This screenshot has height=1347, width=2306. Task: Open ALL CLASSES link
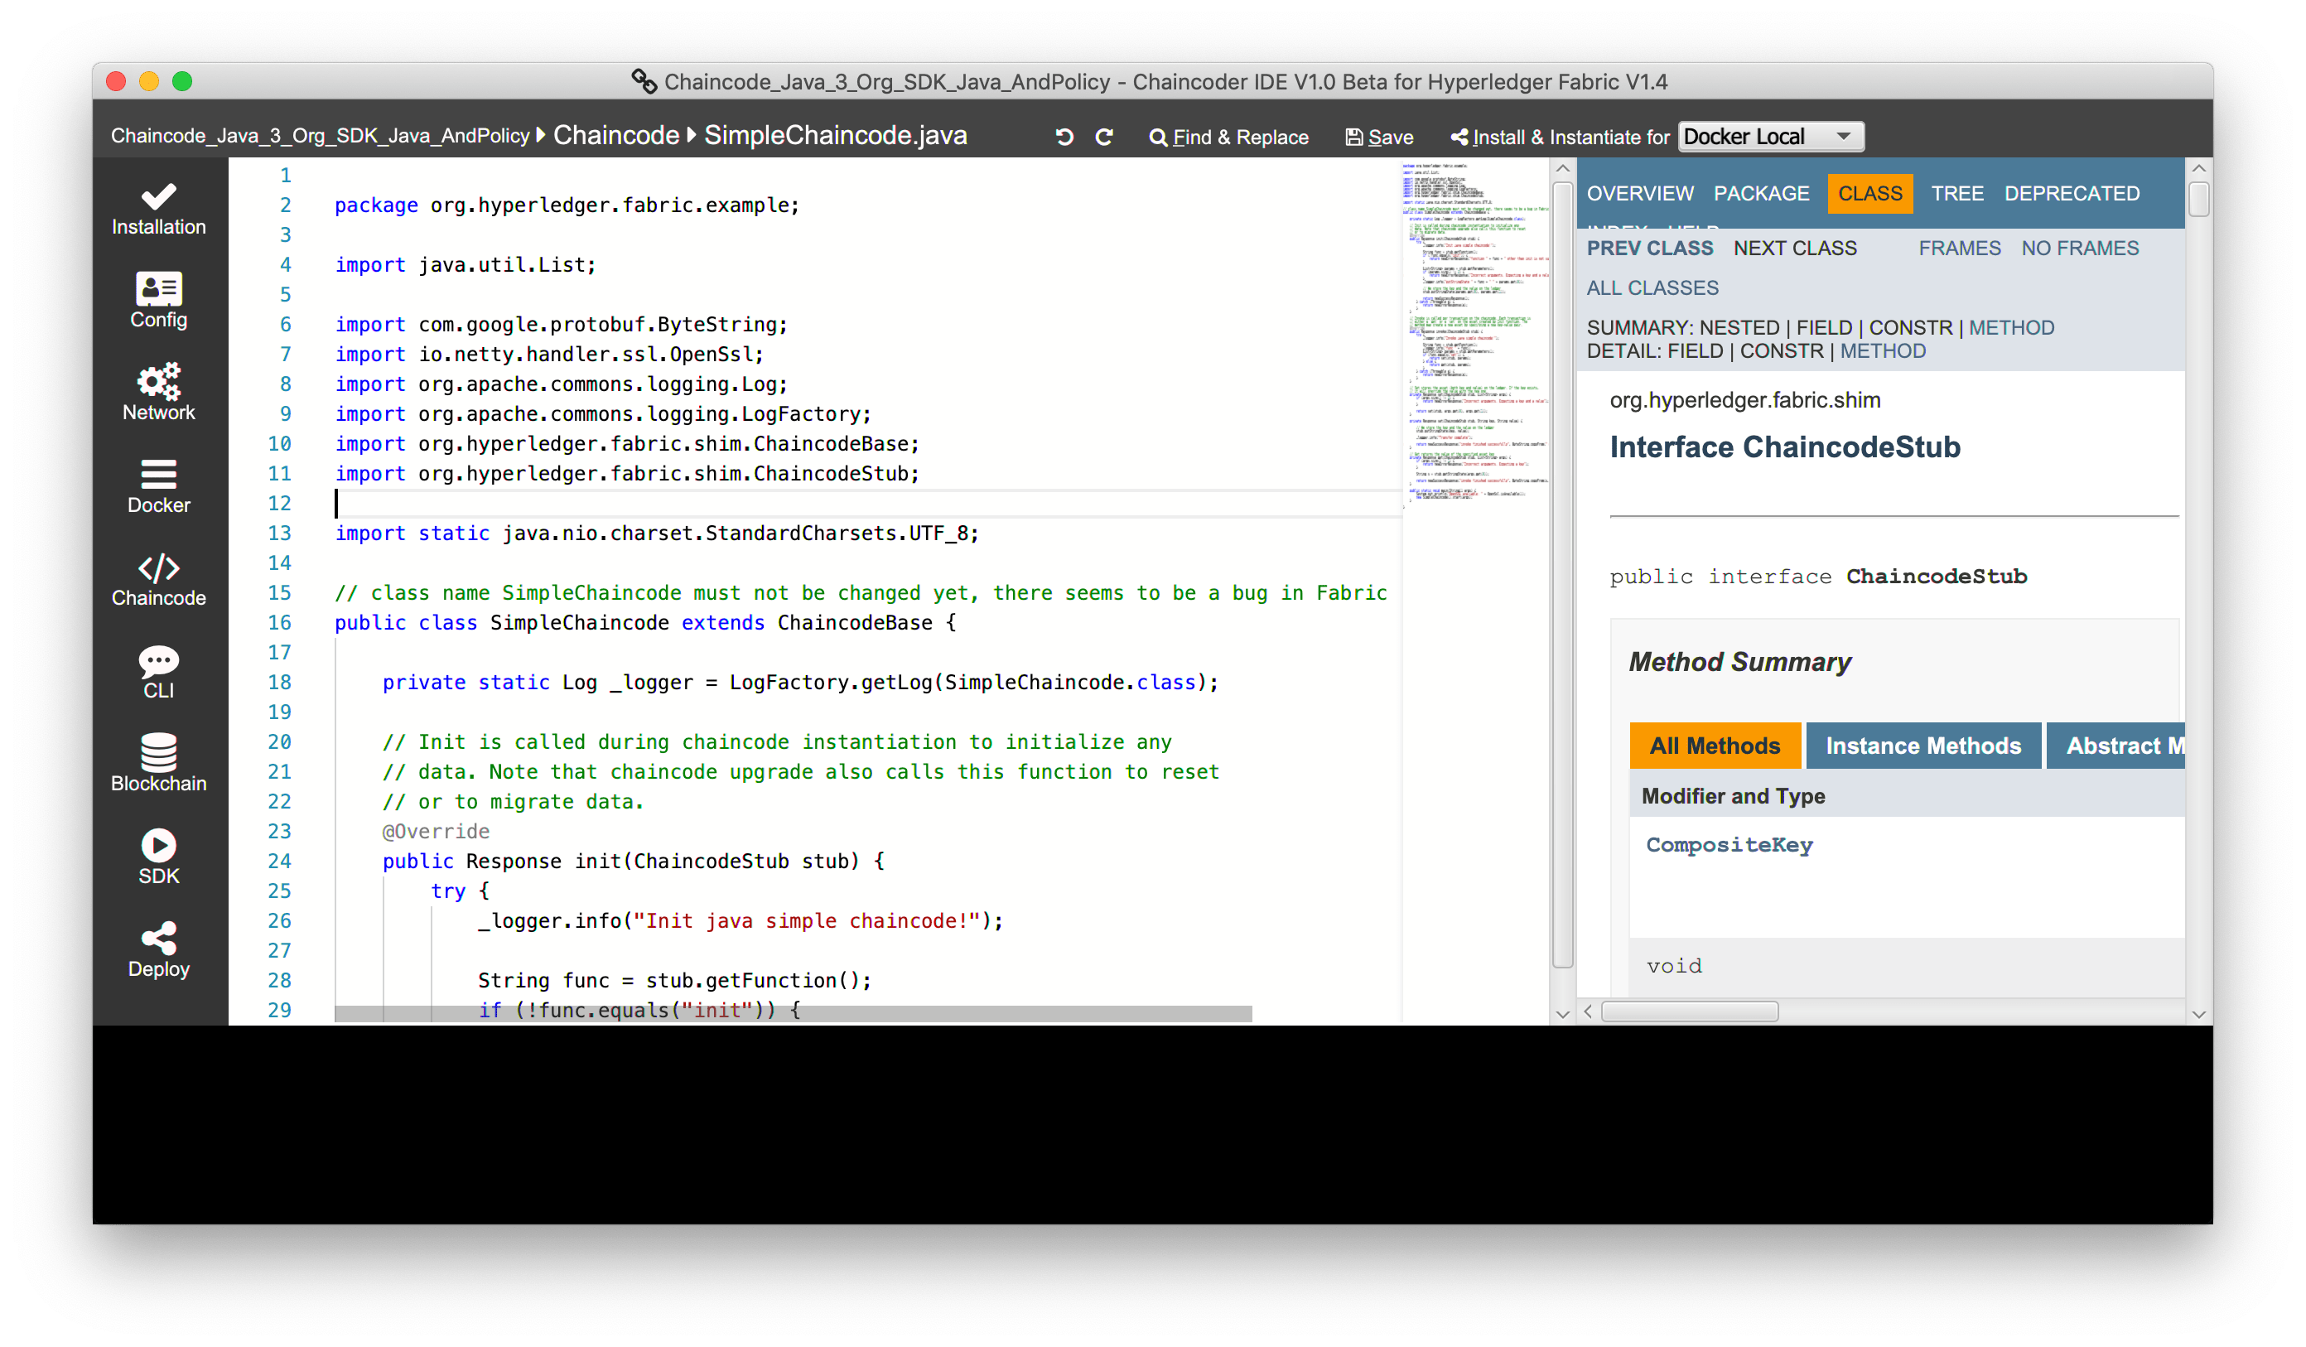click(x=1652, y=287)
